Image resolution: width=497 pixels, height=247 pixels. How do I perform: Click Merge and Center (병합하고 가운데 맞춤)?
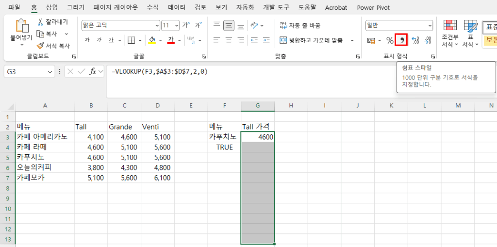click(x=311, y=40)
